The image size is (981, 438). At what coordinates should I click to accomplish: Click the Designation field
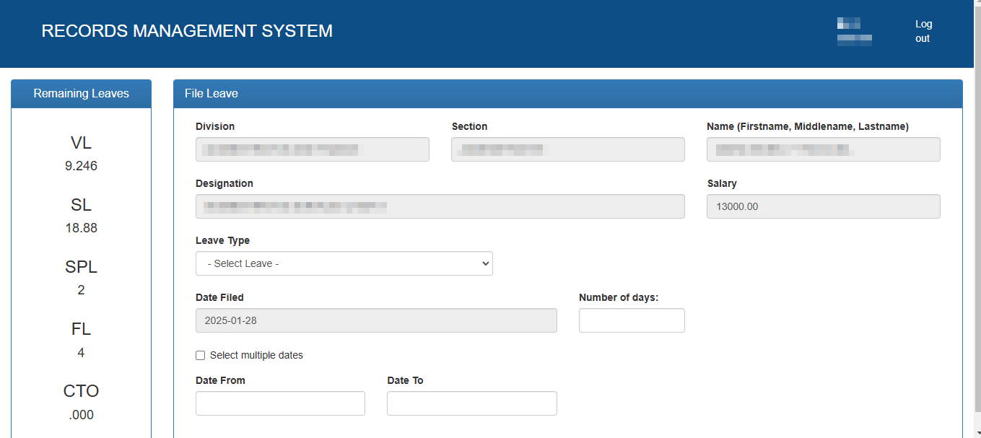click(x=440, y=206)
